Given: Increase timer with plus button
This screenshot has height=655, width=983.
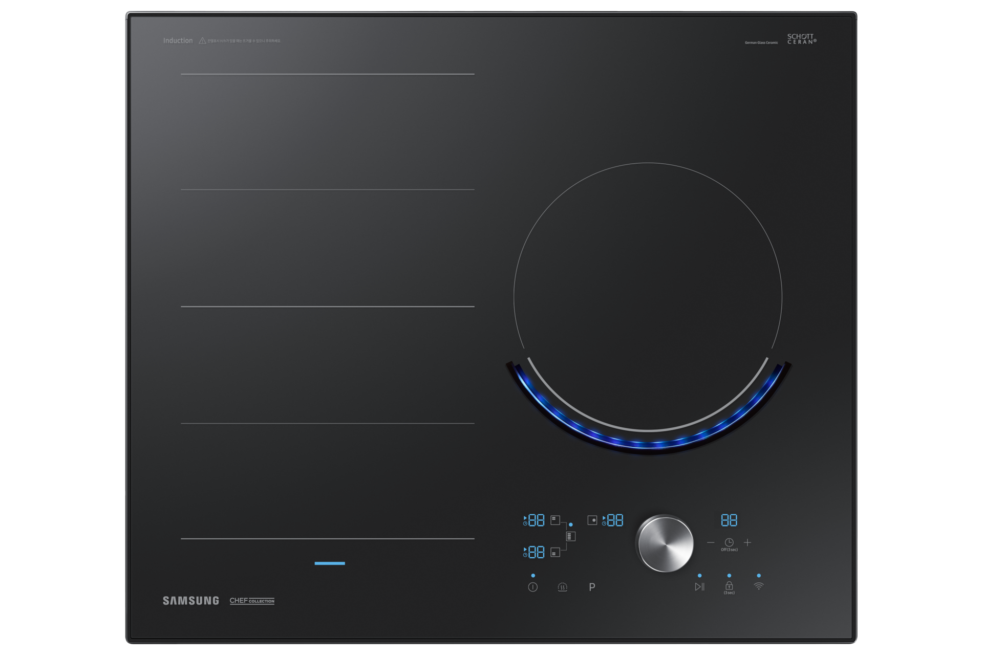Looking at the screenshot, I should (x=747, y=542).
